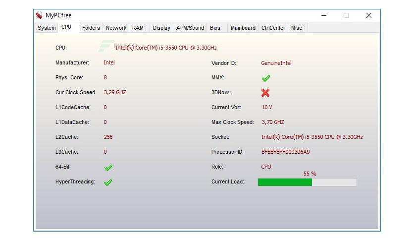The width and height of the screenshot is (414, 240).
Task: Close the MyPCfree window
Action: (369, 15)
